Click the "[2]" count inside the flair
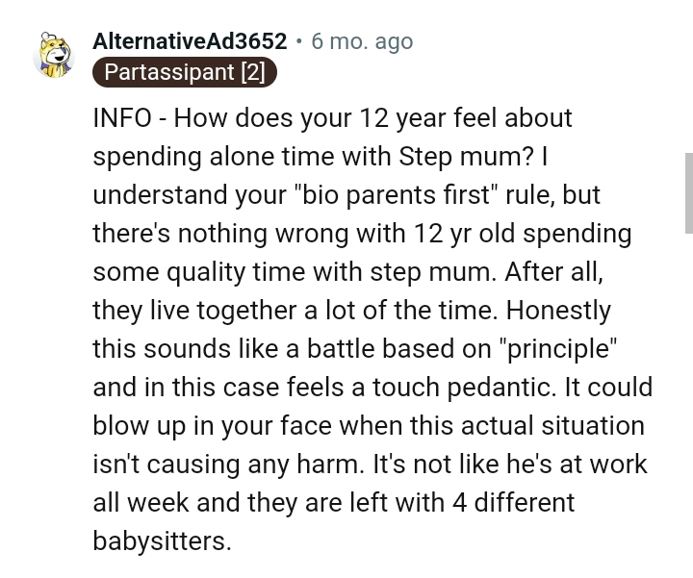 [253, 72]
